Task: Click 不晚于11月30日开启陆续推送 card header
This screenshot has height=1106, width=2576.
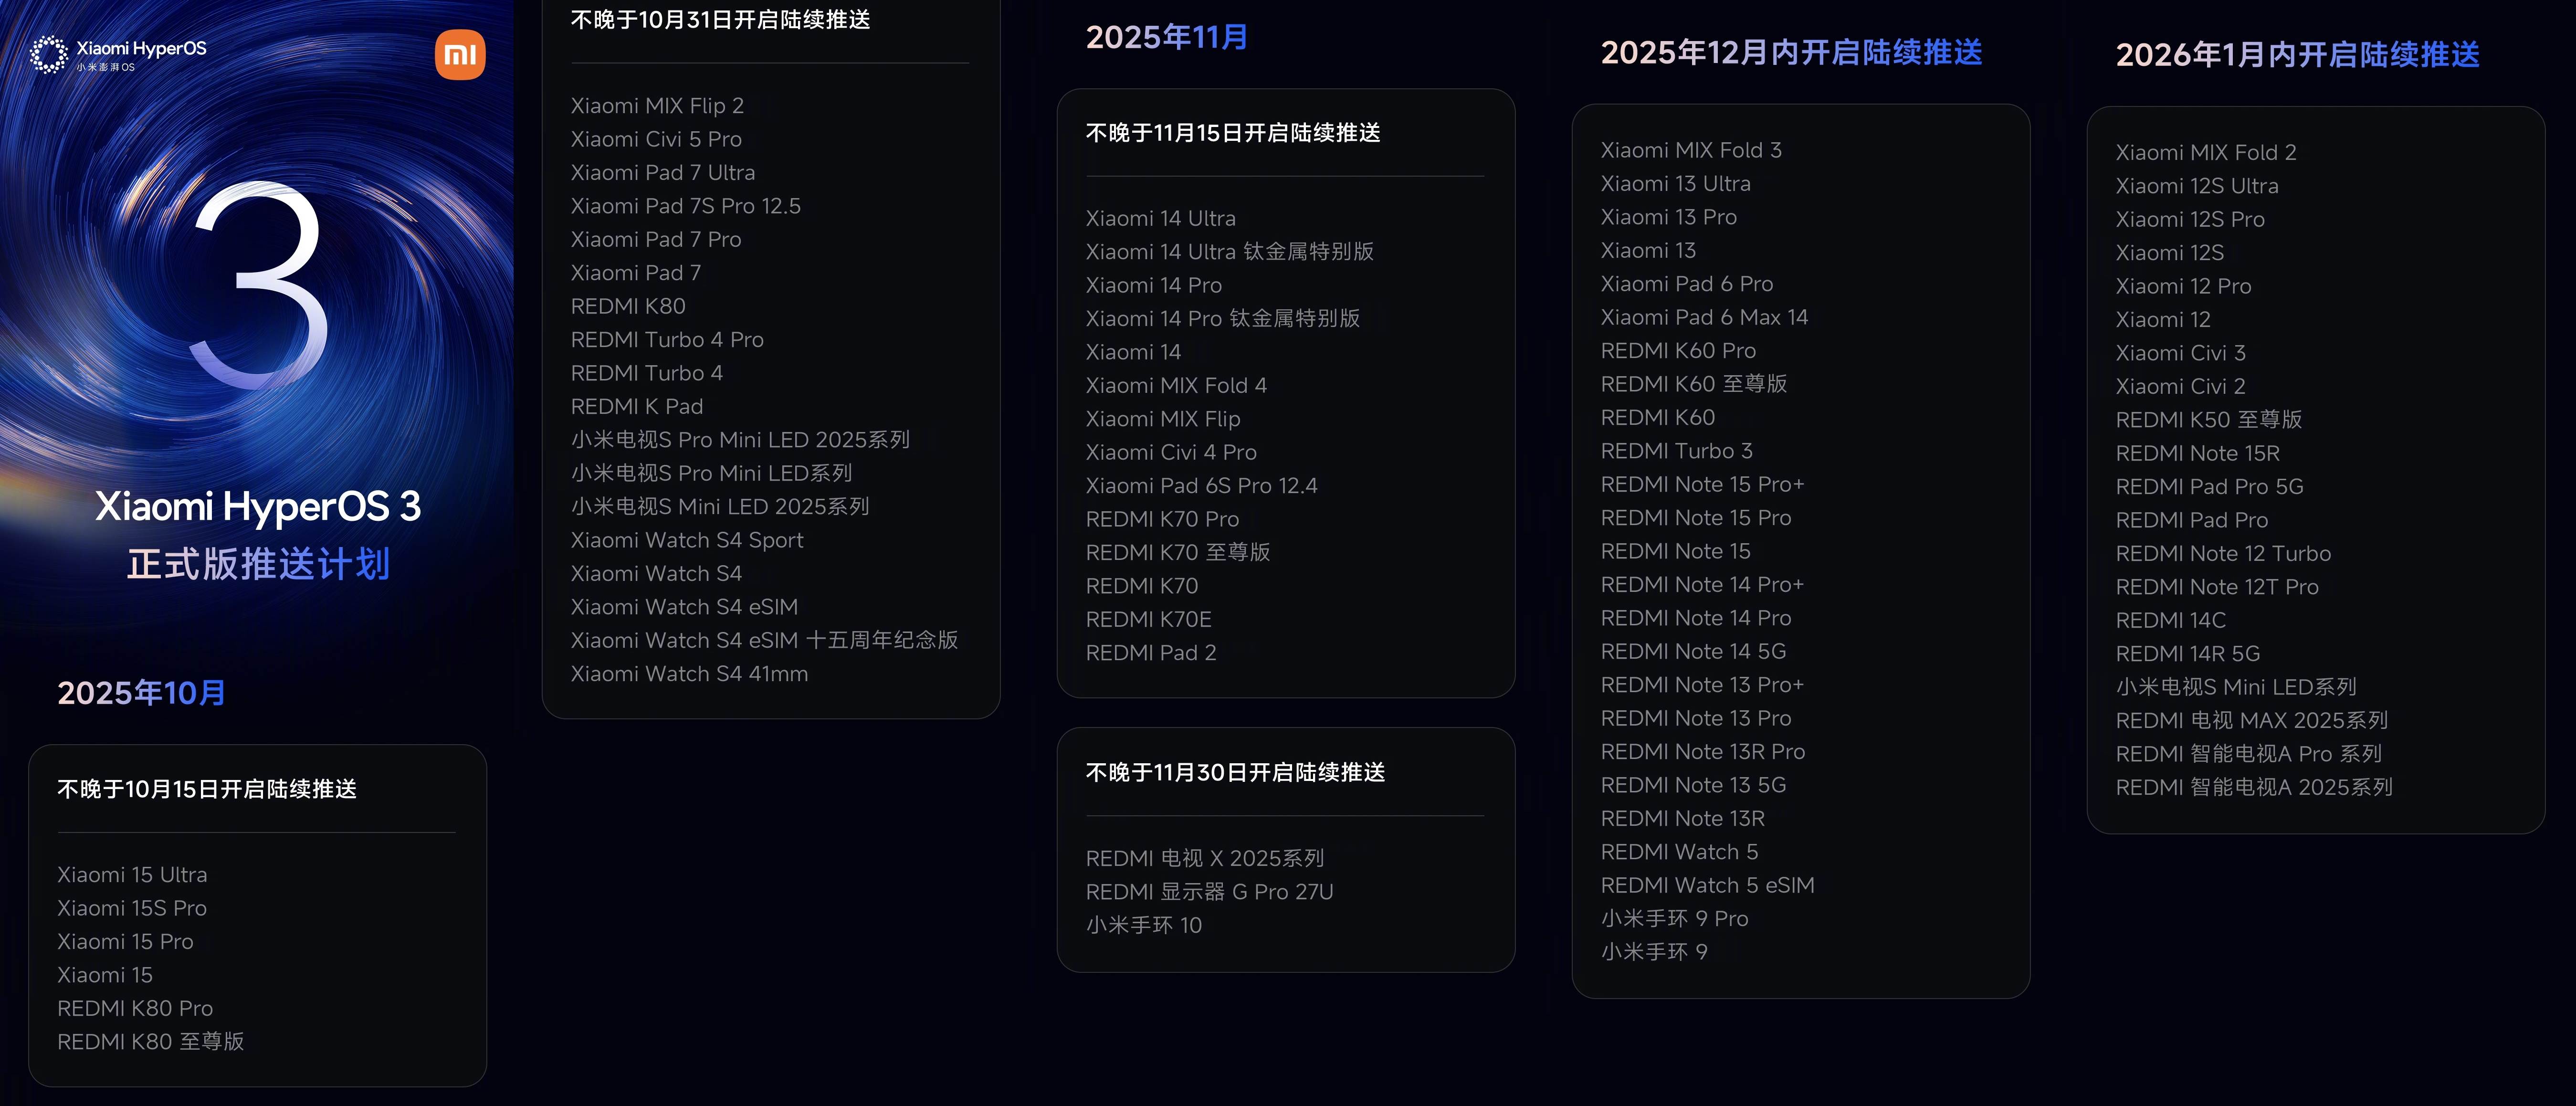Action: pos(1235,773)
